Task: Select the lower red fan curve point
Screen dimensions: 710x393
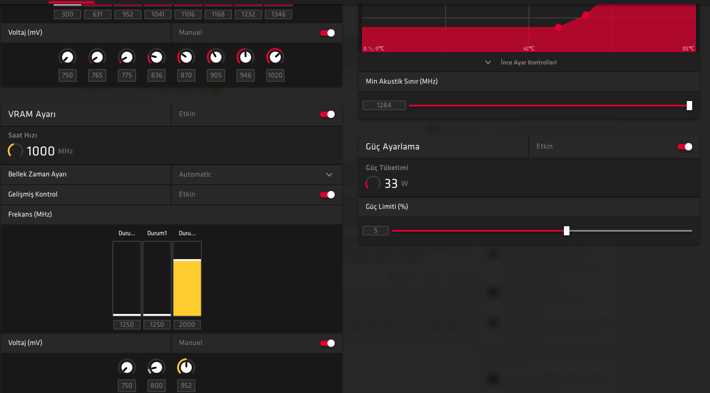Action: pos(558,27)
